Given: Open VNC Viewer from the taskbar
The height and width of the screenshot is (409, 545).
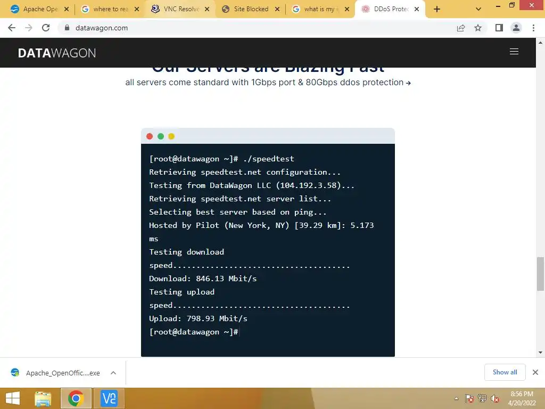Looking at the screenshot, I should click(109, 398).
